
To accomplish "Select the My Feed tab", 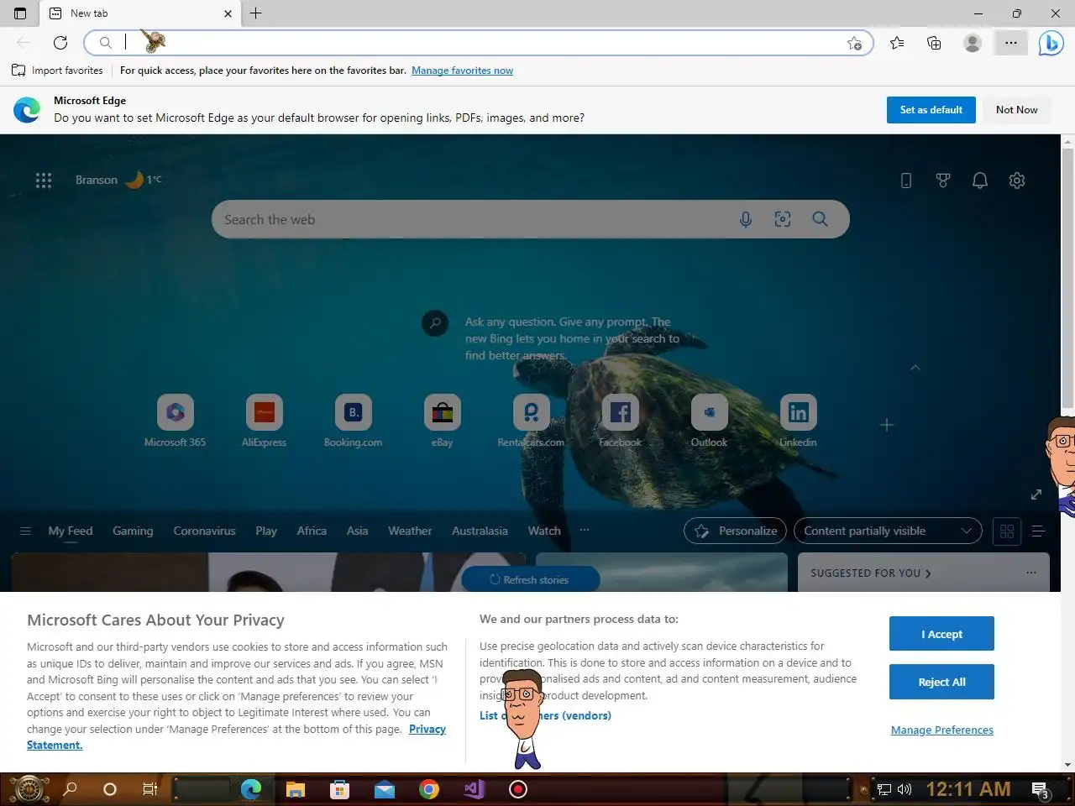I will click(71, 531).
